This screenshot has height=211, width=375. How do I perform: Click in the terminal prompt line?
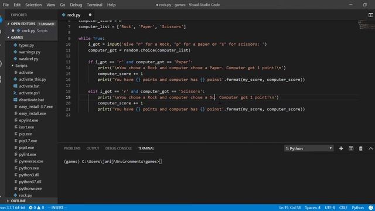pos(112,162)
